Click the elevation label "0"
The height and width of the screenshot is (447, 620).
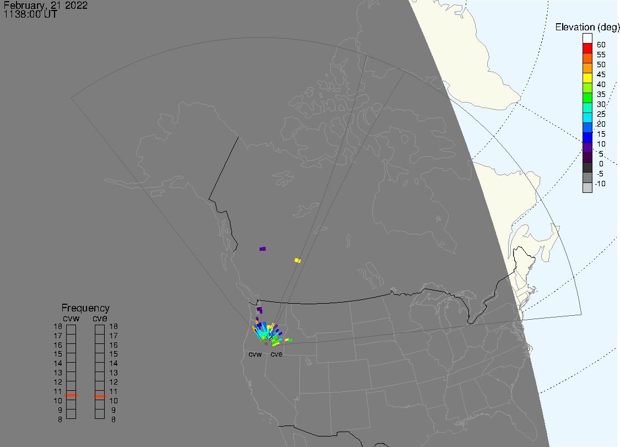[x=601, y=164]
